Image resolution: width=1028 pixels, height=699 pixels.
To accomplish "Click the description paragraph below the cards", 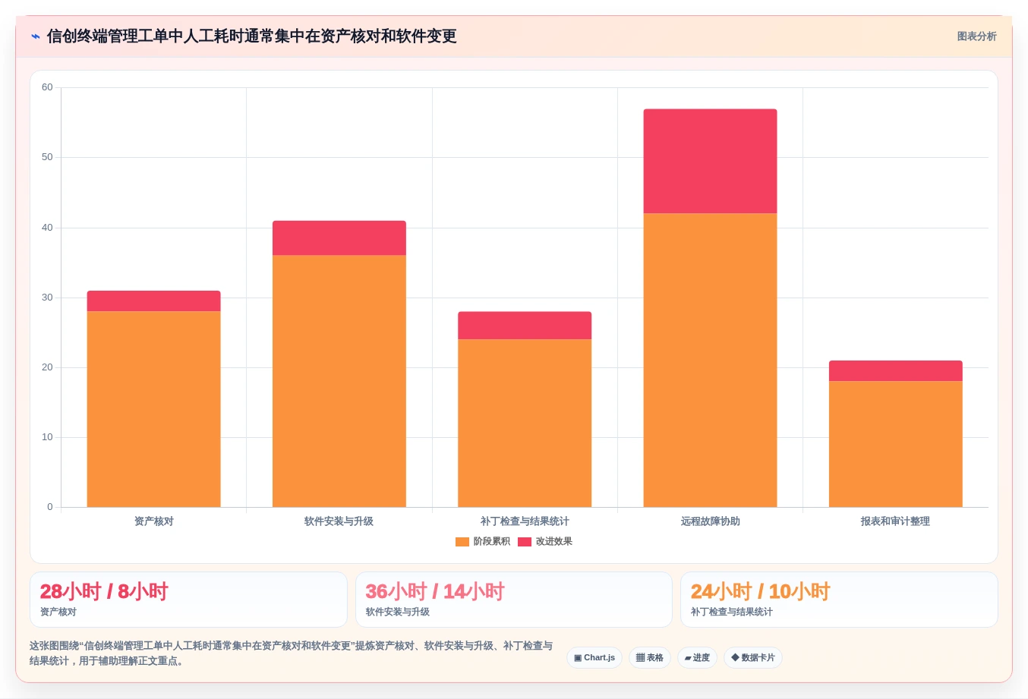I will coord(292,653).
